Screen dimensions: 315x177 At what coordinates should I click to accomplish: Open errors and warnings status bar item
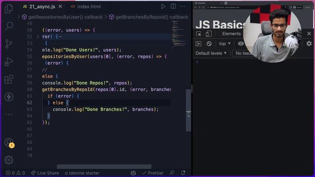tap(15, 173)
